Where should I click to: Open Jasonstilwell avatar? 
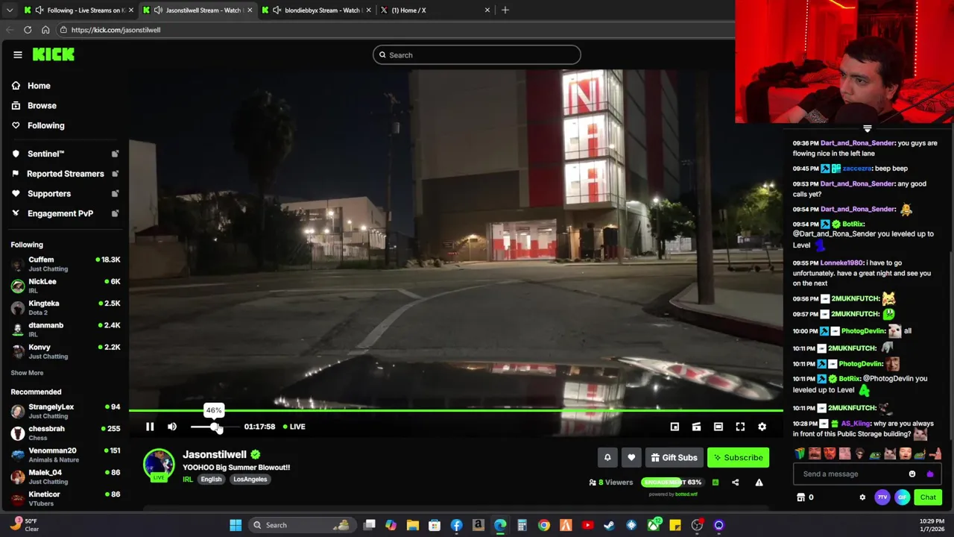point(159,465)
